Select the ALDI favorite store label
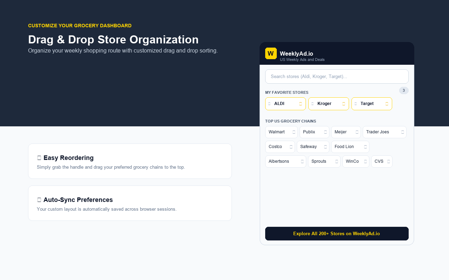Screen dimensions: 449x280 click(279, 104)
